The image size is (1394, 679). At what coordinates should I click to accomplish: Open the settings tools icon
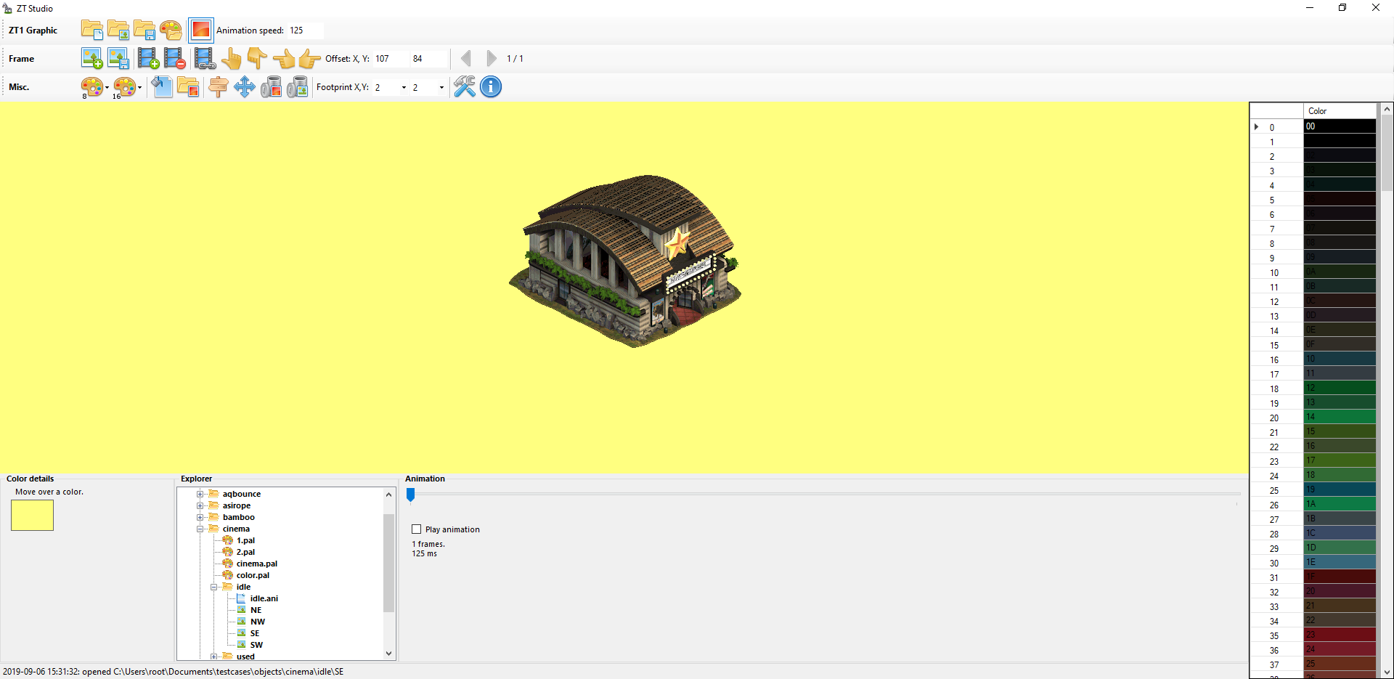pos(465,87)
